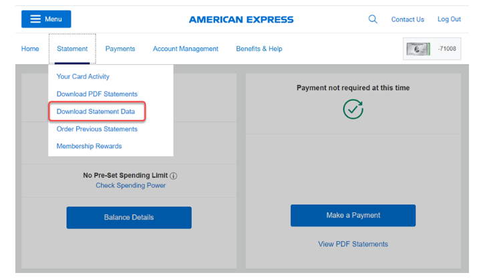The image size is (481, 279).
Task: Choose Download PDF Statements option
Action: (97, 94)
